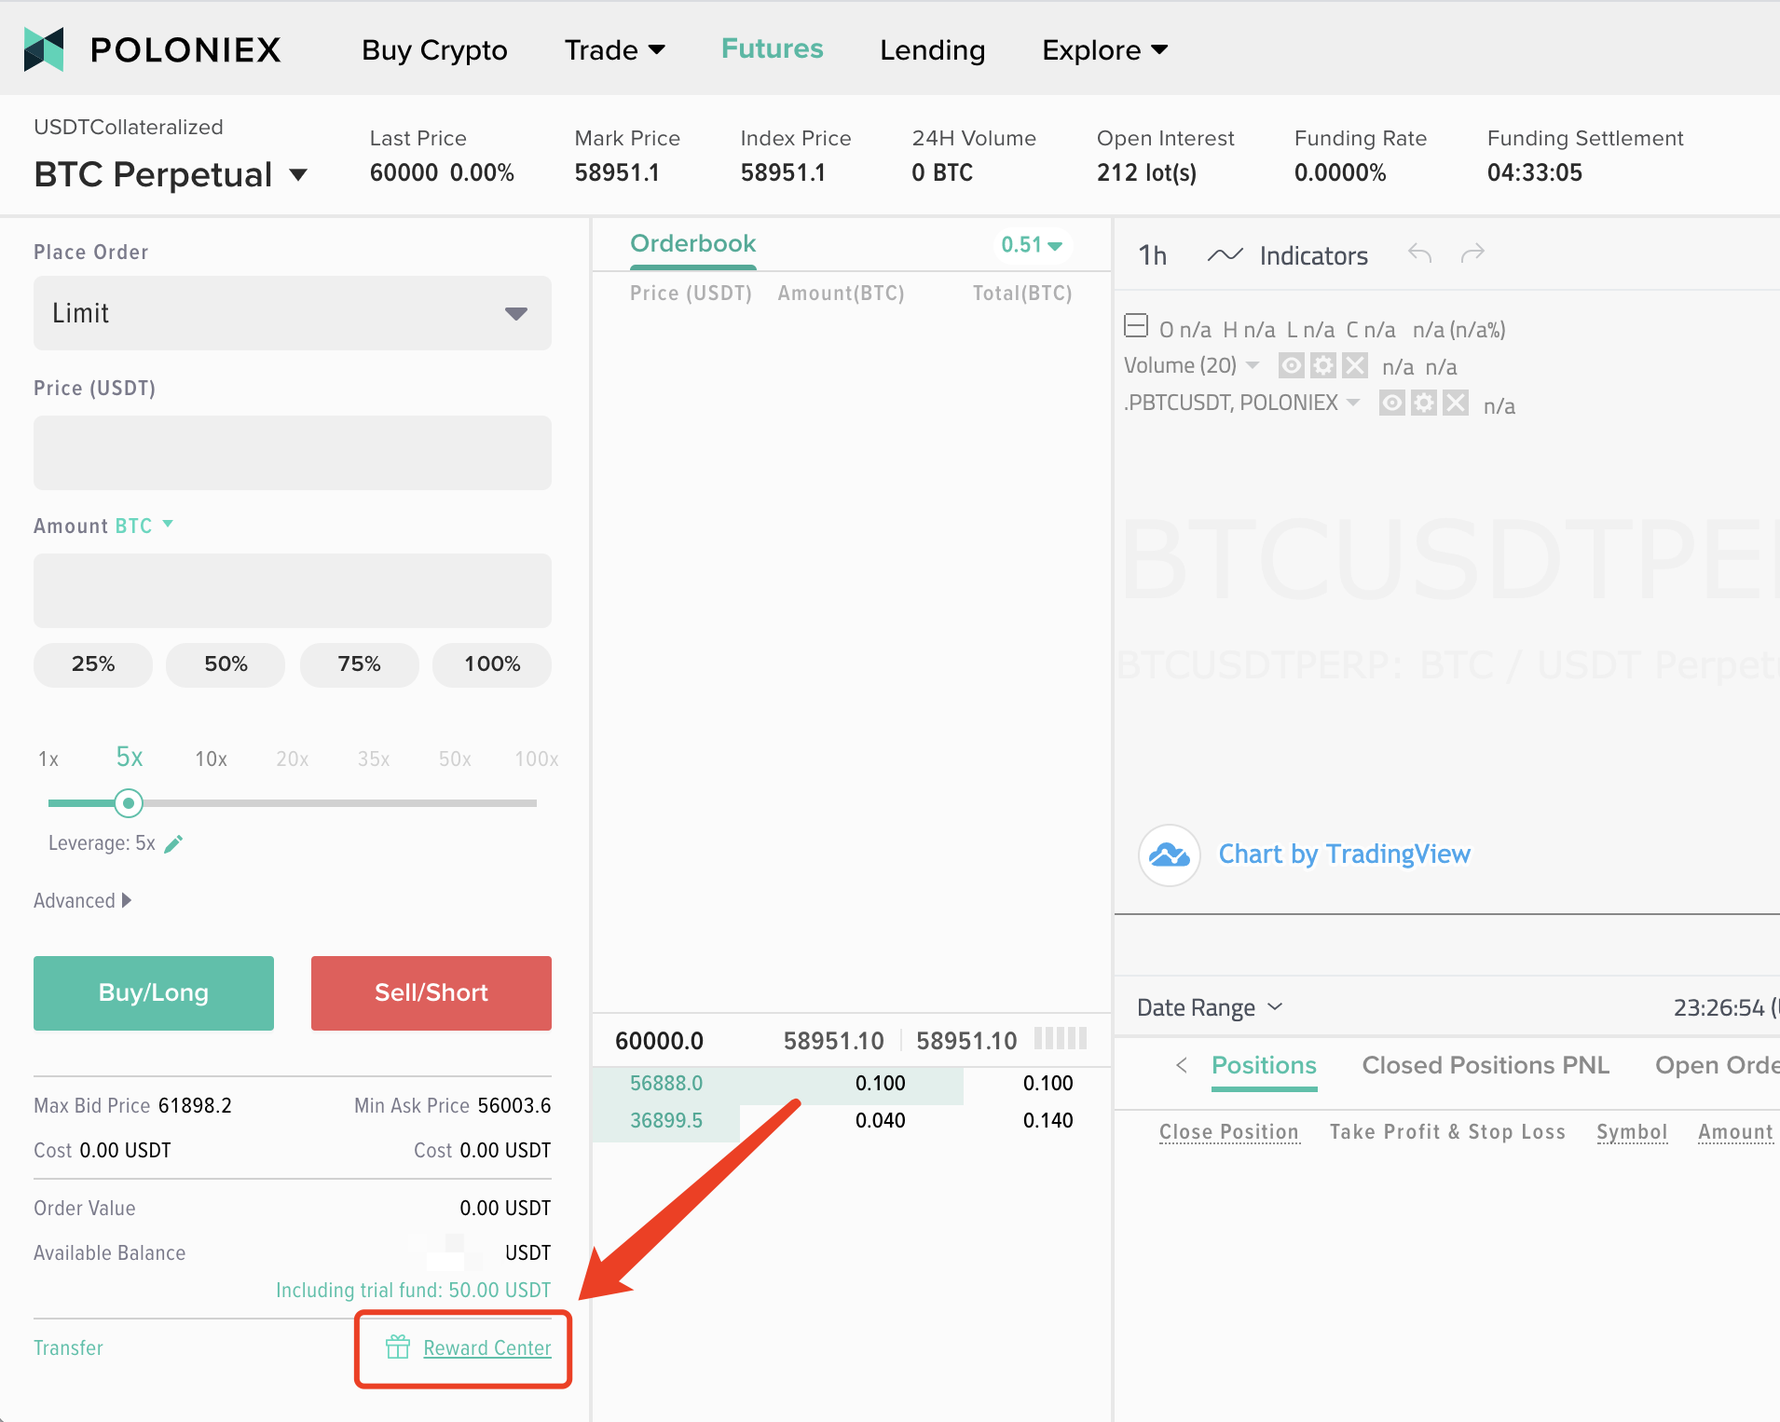This screenshot has width=1780, height=1422.
Task: Click the TradingView cloud logo
Action: click(x=1169, y=855)
